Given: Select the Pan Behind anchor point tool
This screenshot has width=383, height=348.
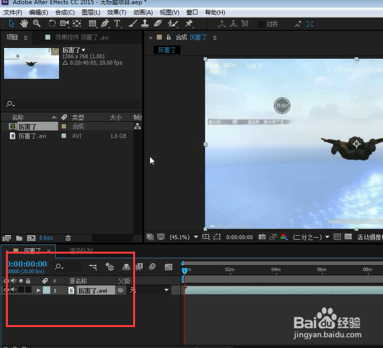Looking at the screenshot, I should 77,24.
